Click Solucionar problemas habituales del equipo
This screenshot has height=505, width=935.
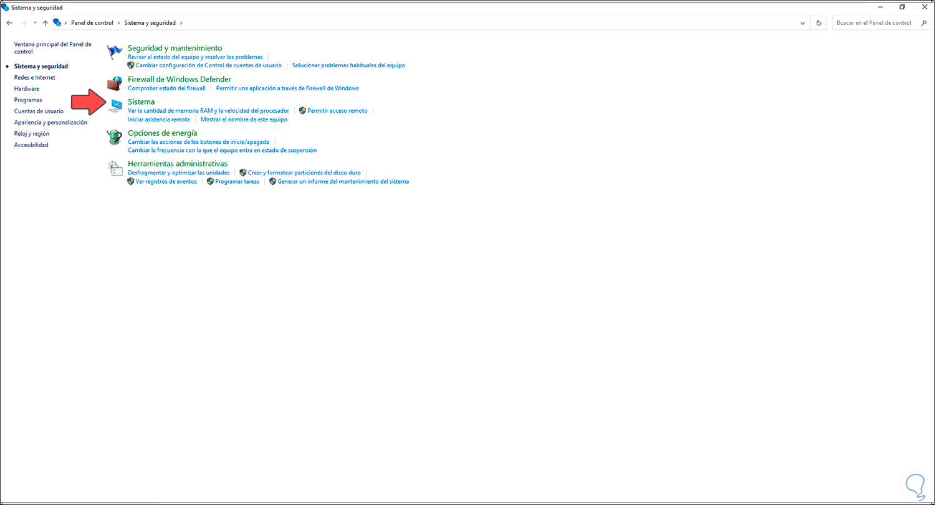coord(348,65)
